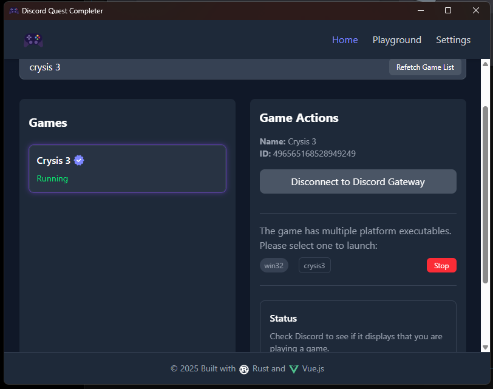Click the verified badge next to Crysis 3
The width and height of the screenshot is (493, 389).
point(79,160)
